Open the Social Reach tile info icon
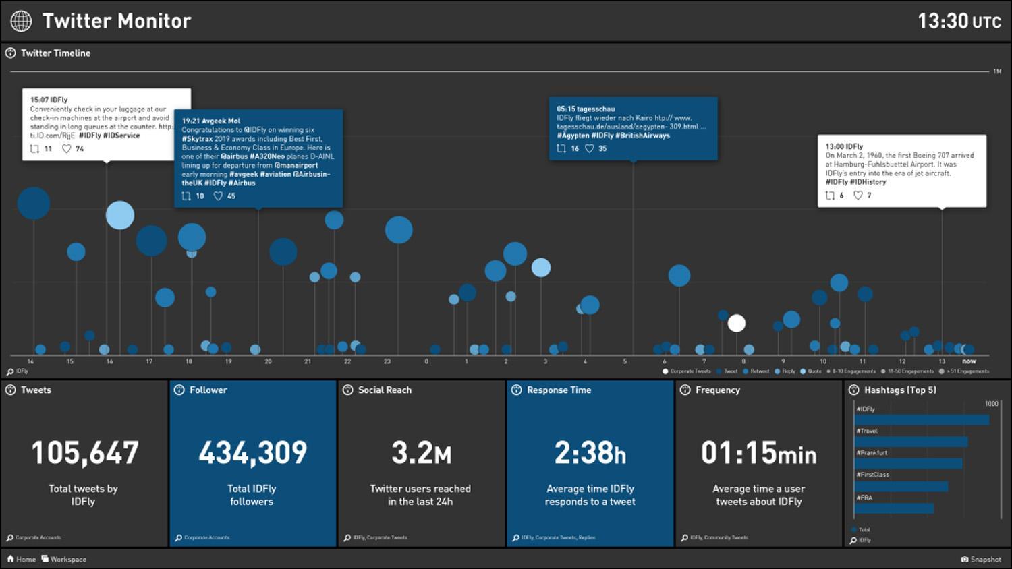Viewport: 1012px width, 569px height. point(347,390)
